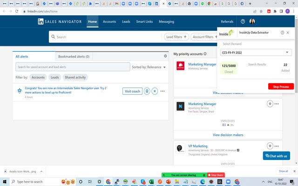Open help in InsideUp Data Extractor panel
Viewport: 298px width, 186px height.
tap(282, 33)
